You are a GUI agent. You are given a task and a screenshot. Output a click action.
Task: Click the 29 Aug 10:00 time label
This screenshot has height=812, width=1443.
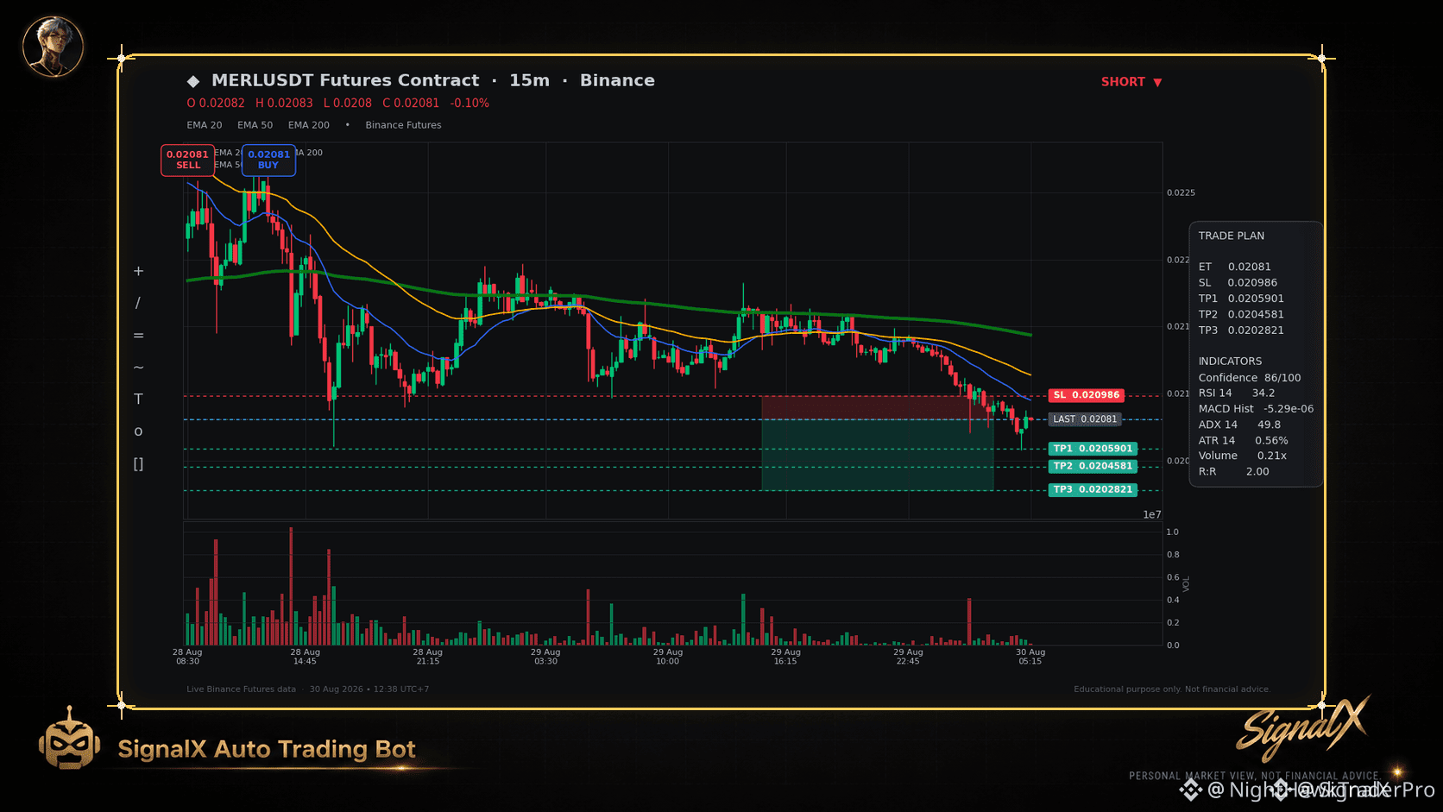pos(668,657)
